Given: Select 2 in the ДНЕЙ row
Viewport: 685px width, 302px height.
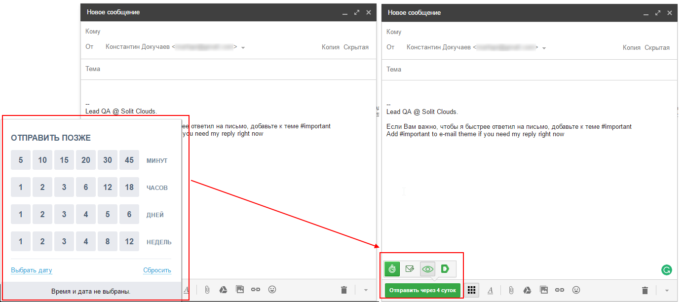Looking at the screenshot, I should [x=42, y=214].
